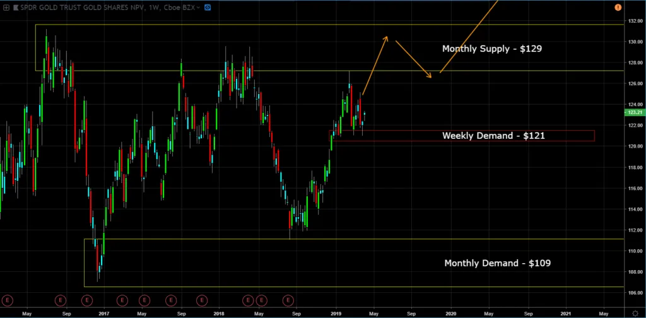Open the leftmost earnings E marker

8,301
